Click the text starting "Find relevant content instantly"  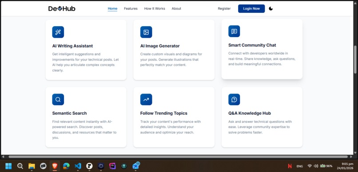pyautogui.click(x=84, y=129)
